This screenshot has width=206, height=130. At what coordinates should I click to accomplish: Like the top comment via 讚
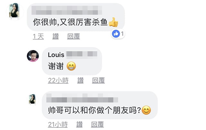(56, 36)
